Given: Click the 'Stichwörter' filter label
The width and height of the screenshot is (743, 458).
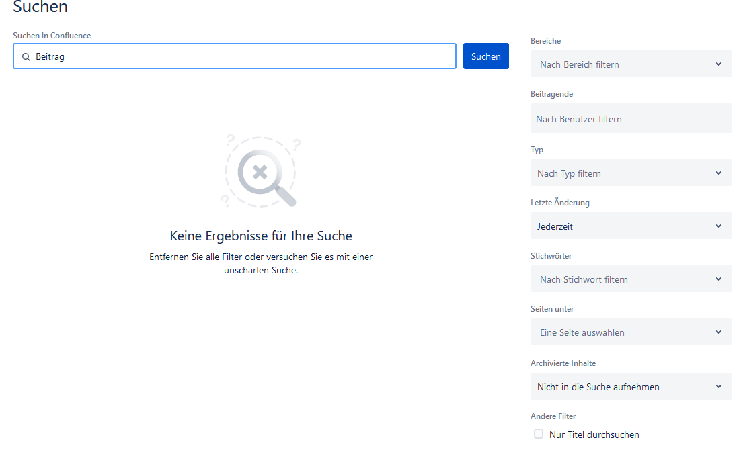Looking at the screenshot, I should pos(551,255).
